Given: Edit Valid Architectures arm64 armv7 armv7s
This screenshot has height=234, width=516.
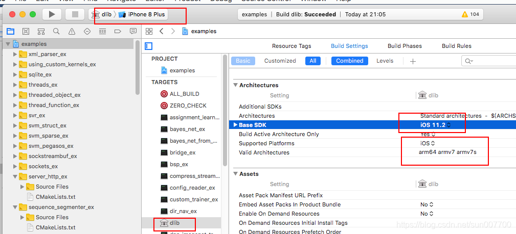Looking at the screenshot, I should click(447, 152).
